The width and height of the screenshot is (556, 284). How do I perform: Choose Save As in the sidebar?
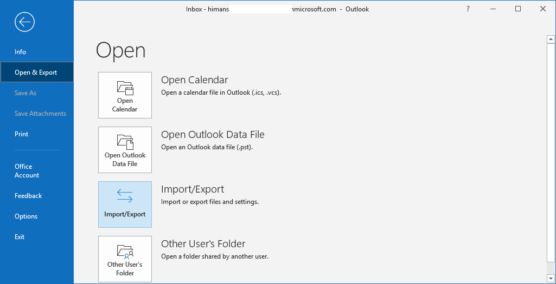tap(25, 93)
